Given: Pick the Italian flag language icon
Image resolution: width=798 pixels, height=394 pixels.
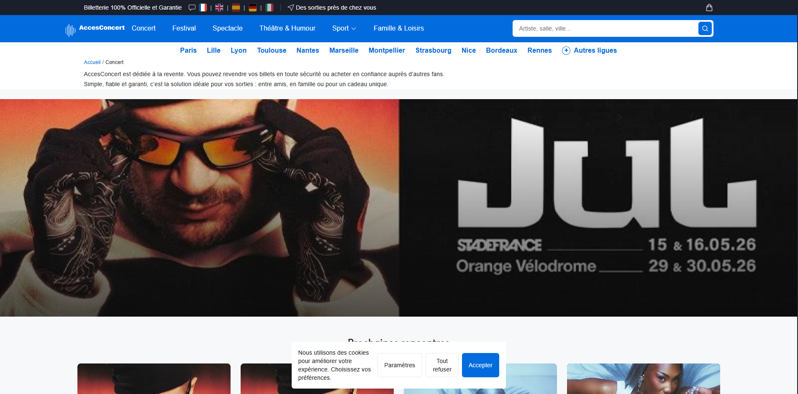Looking at the screenshot, I should pos(269,8).
